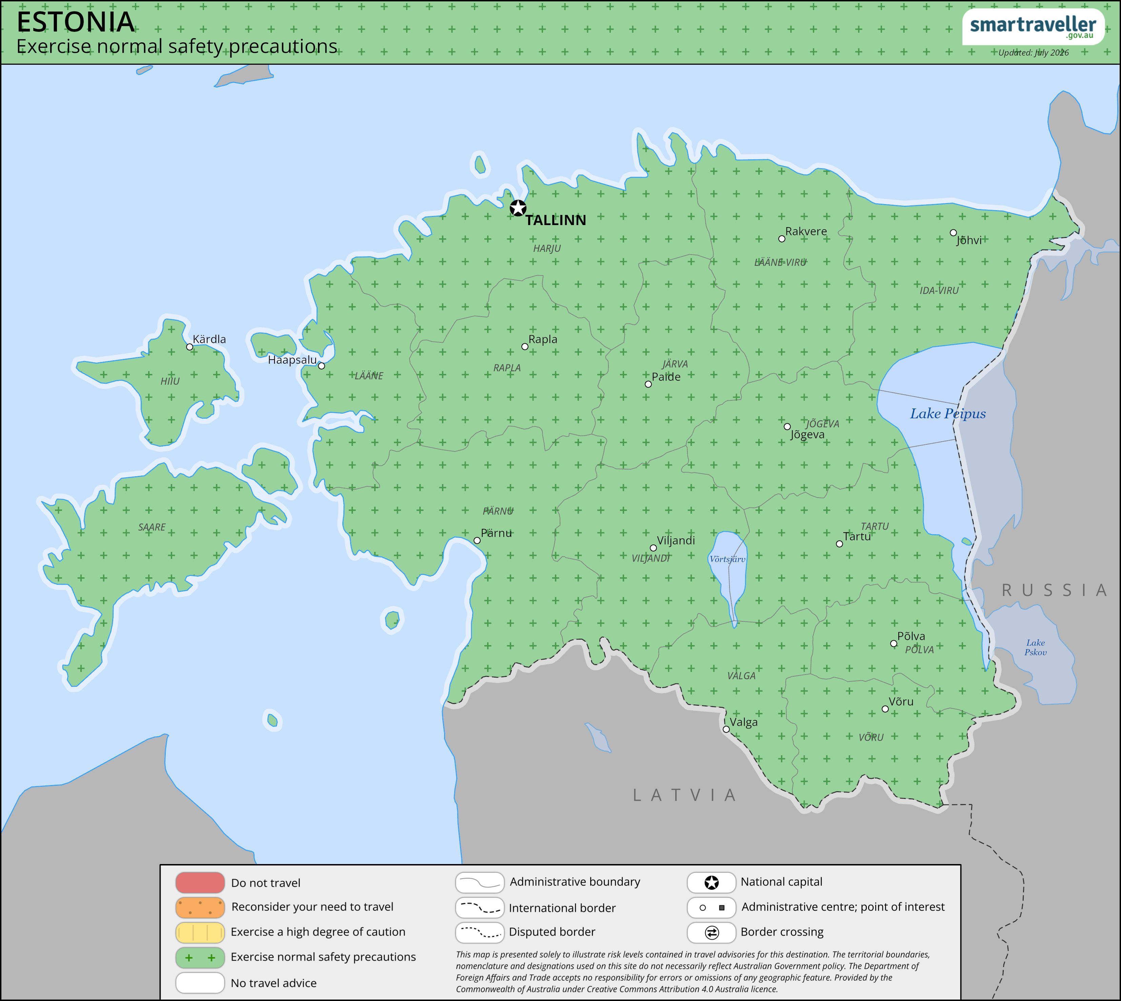Click the map disclaimer paragraph in legend
Image resolution: width=1121 pixels, height=1001 pixels.
tap(693, 972)
